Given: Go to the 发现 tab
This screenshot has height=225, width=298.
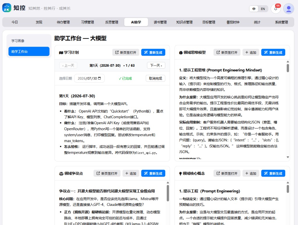Looking at the screenshot, I should [39, 22].
